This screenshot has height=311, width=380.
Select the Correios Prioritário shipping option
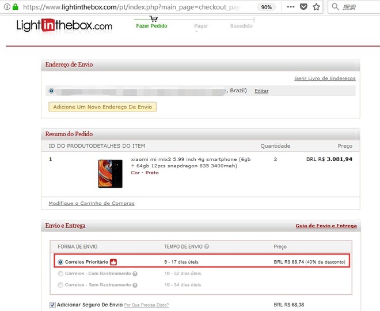(x=60, y=262)
